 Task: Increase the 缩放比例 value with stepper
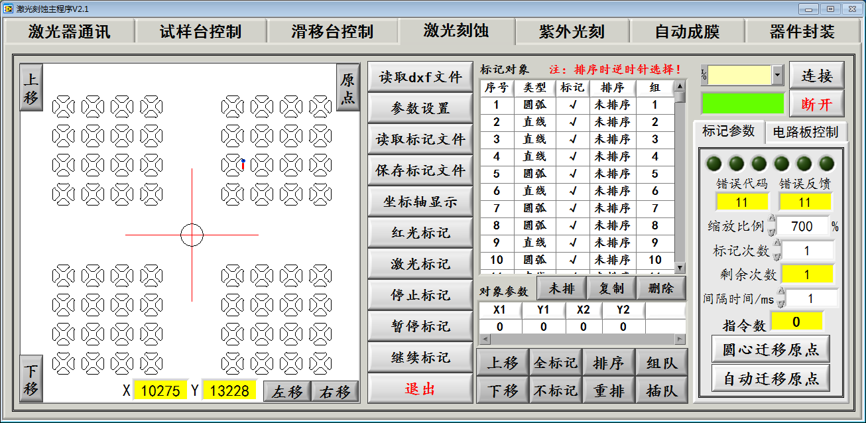(x=771, y=220)
